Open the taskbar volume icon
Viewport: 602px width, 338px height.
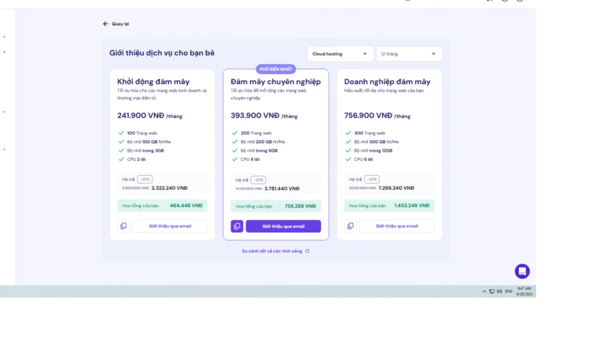(x=499, y=291)
